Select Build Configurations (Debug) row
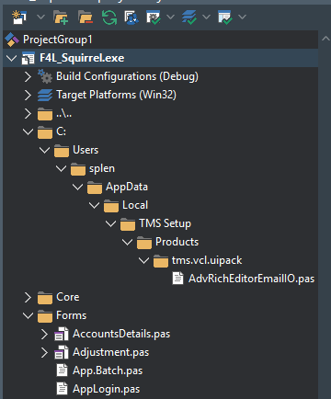Image resolution: width=331 pixels, height=399 pixels. [x=127, y=76]
